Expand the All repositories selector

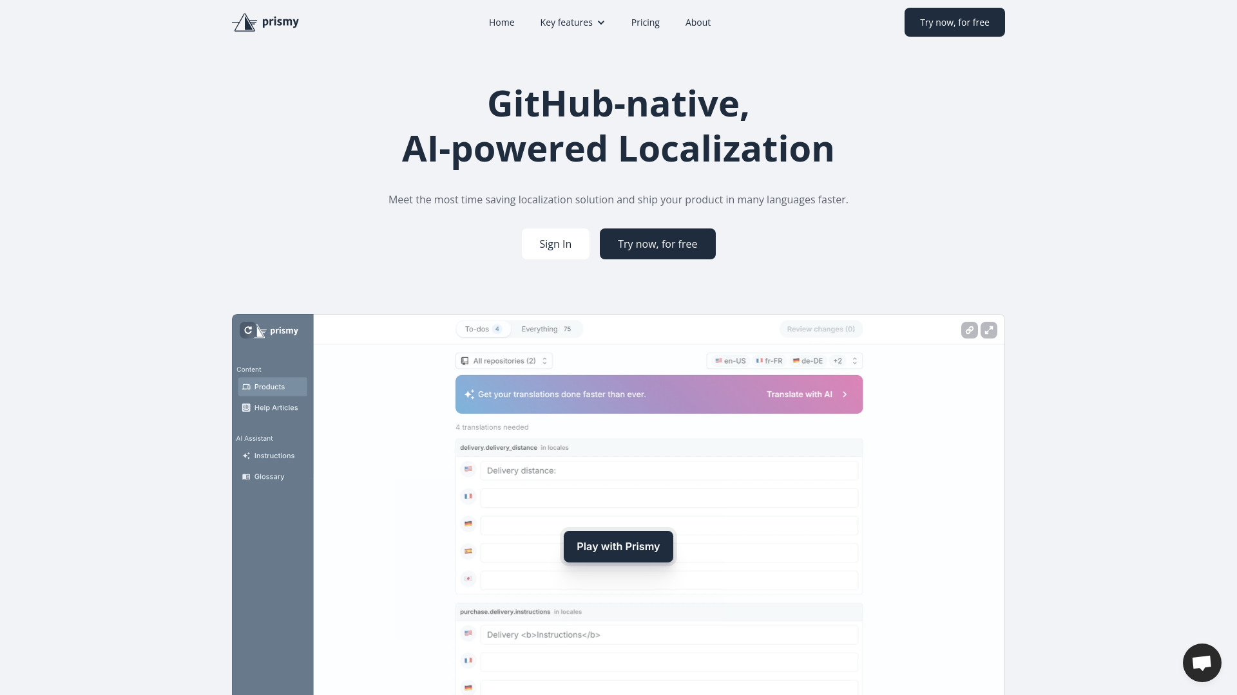pyautogui.click(x=503, y=360)
